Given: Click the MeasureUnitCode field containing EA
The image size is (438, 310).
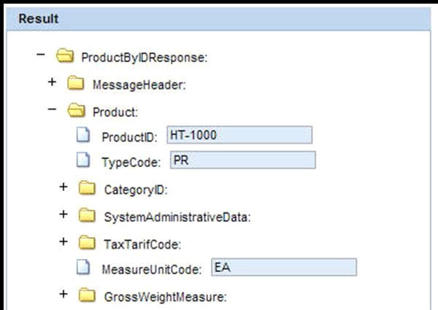Looking at the screenshot, I should pos(283,268).
